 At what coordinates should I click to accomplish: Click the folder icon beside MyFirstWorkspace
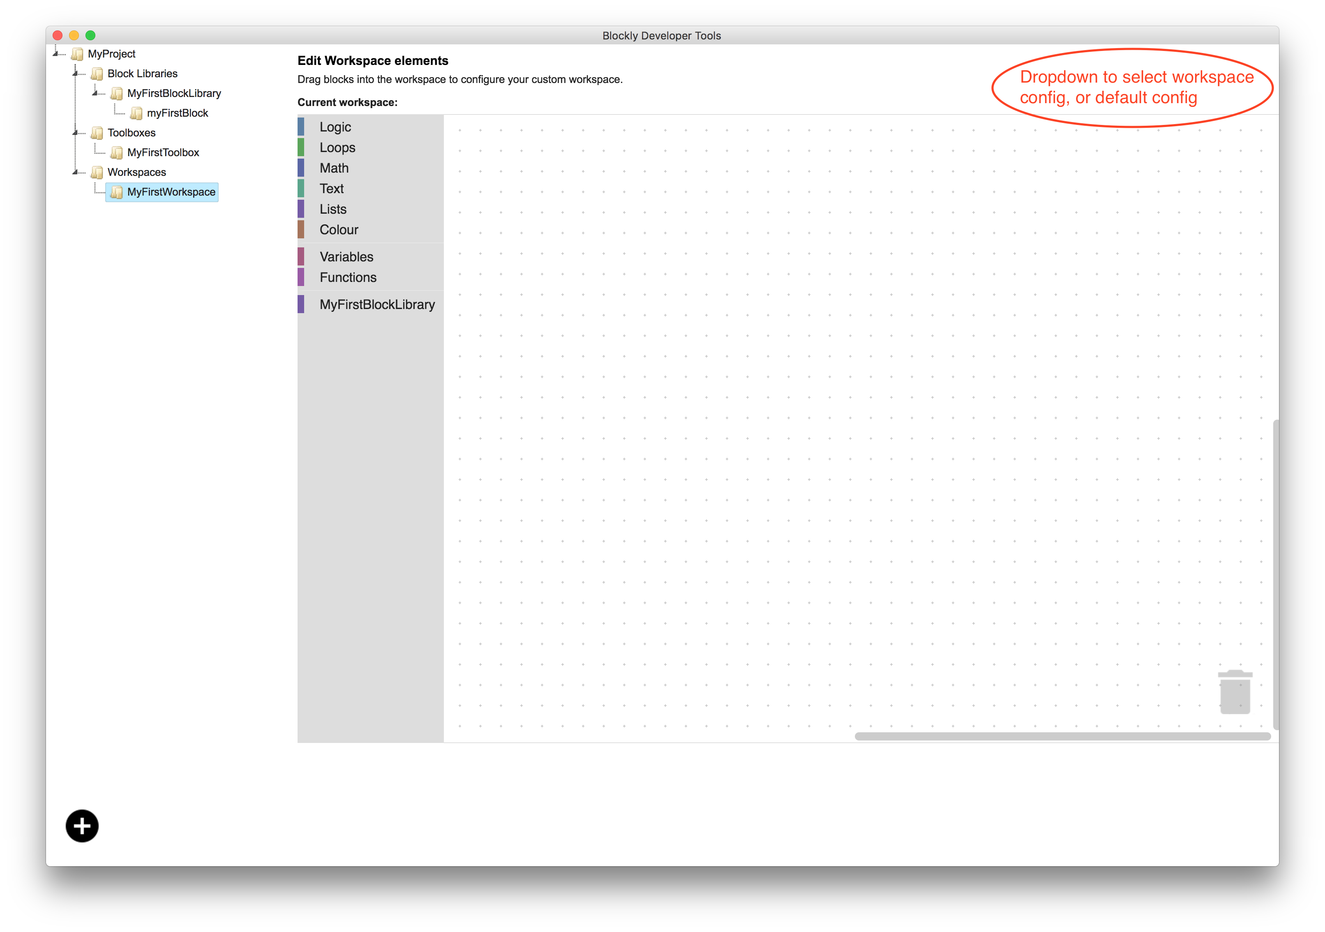117,192
